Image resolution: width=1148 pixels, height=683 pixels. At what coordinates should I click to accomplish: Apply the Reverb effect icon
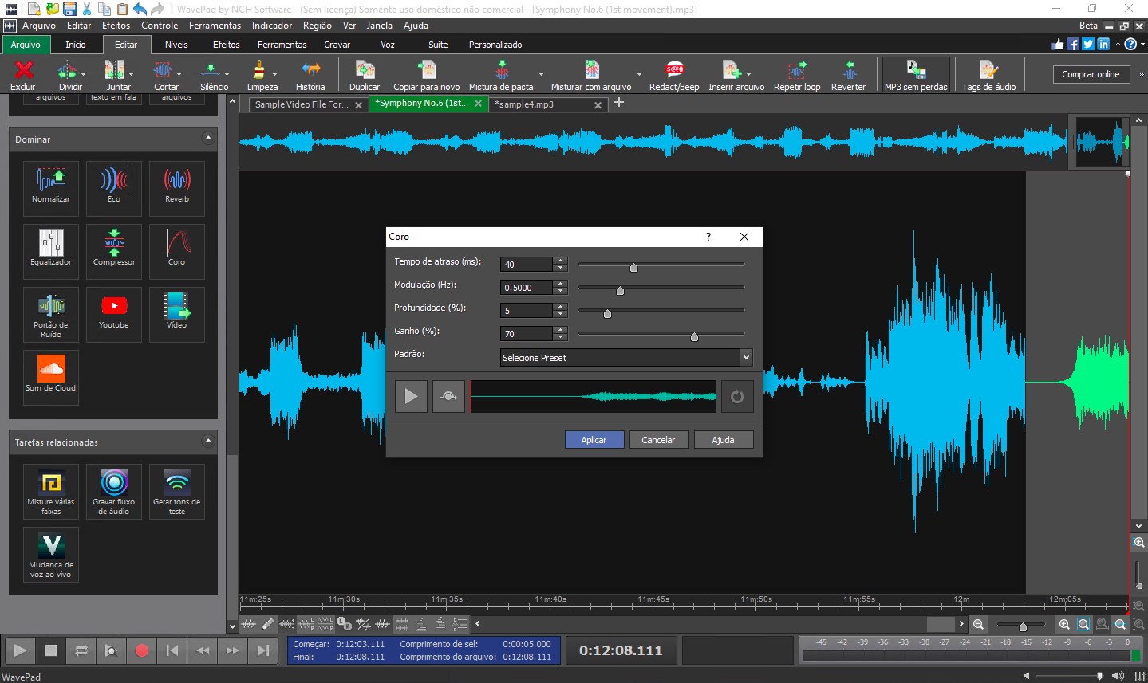point(176,188)
